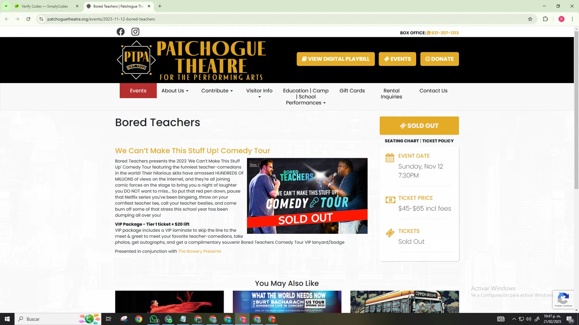Screen dimensions: 579x325
Task: Click the Buscar taskbar search box
Action: coord(58,319)
